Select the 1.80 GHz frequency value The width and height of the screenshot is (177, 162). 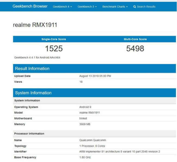pyautogui.click(x=85, y=157)
